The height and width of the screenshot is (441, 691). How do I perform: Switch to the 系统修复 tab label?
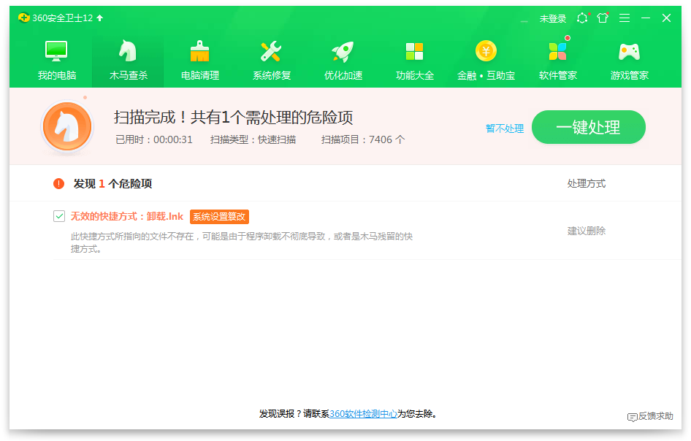[272, 75]
